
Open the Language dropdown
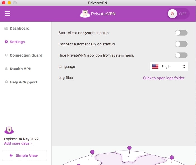169,66
